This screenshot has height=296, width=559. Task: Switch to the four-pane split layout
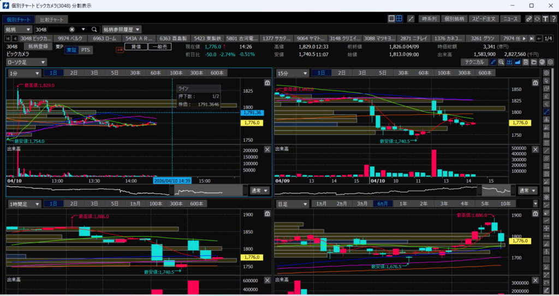point(399,19)
